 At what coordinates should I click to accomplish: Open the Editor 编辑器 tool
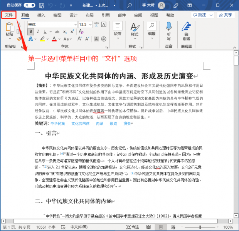coord(186,31)
